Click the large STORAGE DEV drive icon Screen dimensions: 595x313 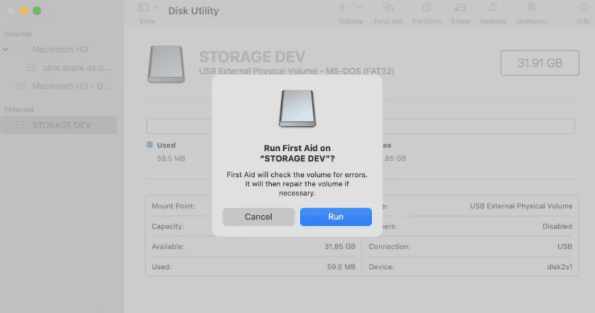[x=166, y=64]
